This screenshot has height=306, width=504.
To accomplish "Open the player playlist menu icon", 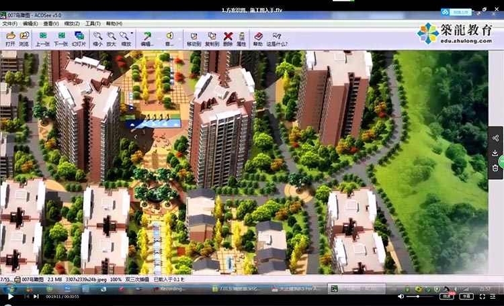I will [x=493, y=297].
